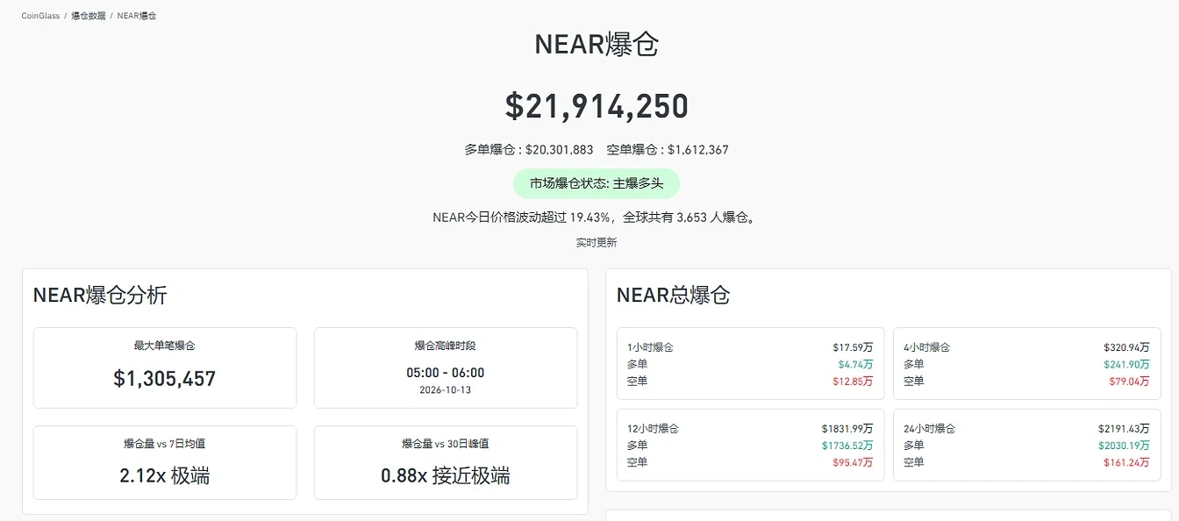Click the 爆仓量 vs 7日均值 label
Screen dimensions: 1179x521
(165, 445)
